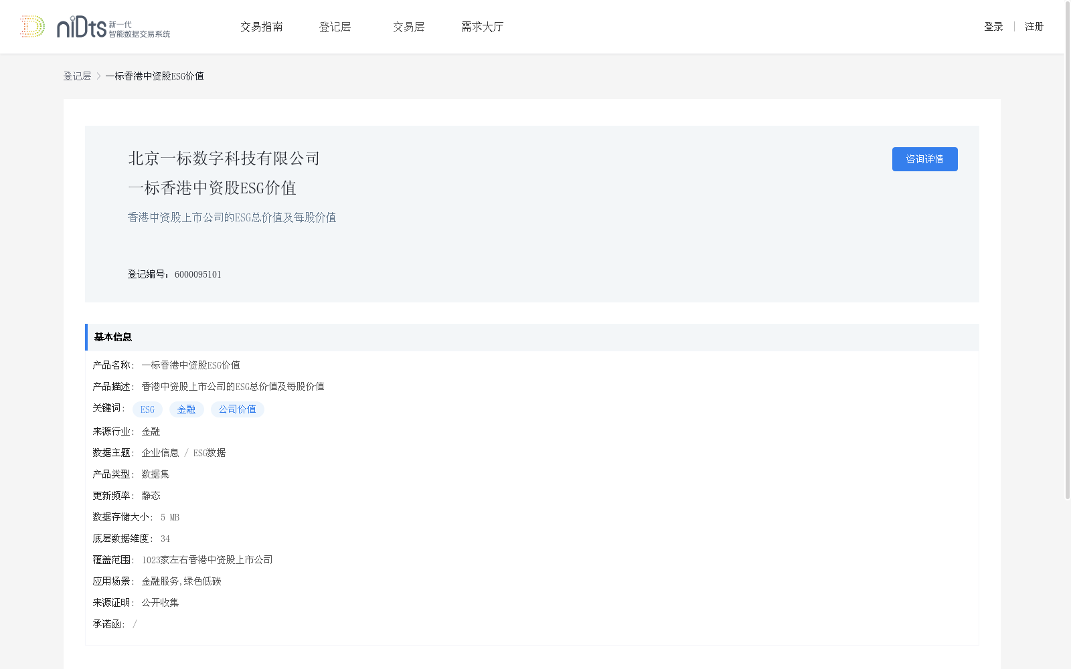Click the 34 dimensions value
This screenshot has height=669, width=1071.
[165, 539]
